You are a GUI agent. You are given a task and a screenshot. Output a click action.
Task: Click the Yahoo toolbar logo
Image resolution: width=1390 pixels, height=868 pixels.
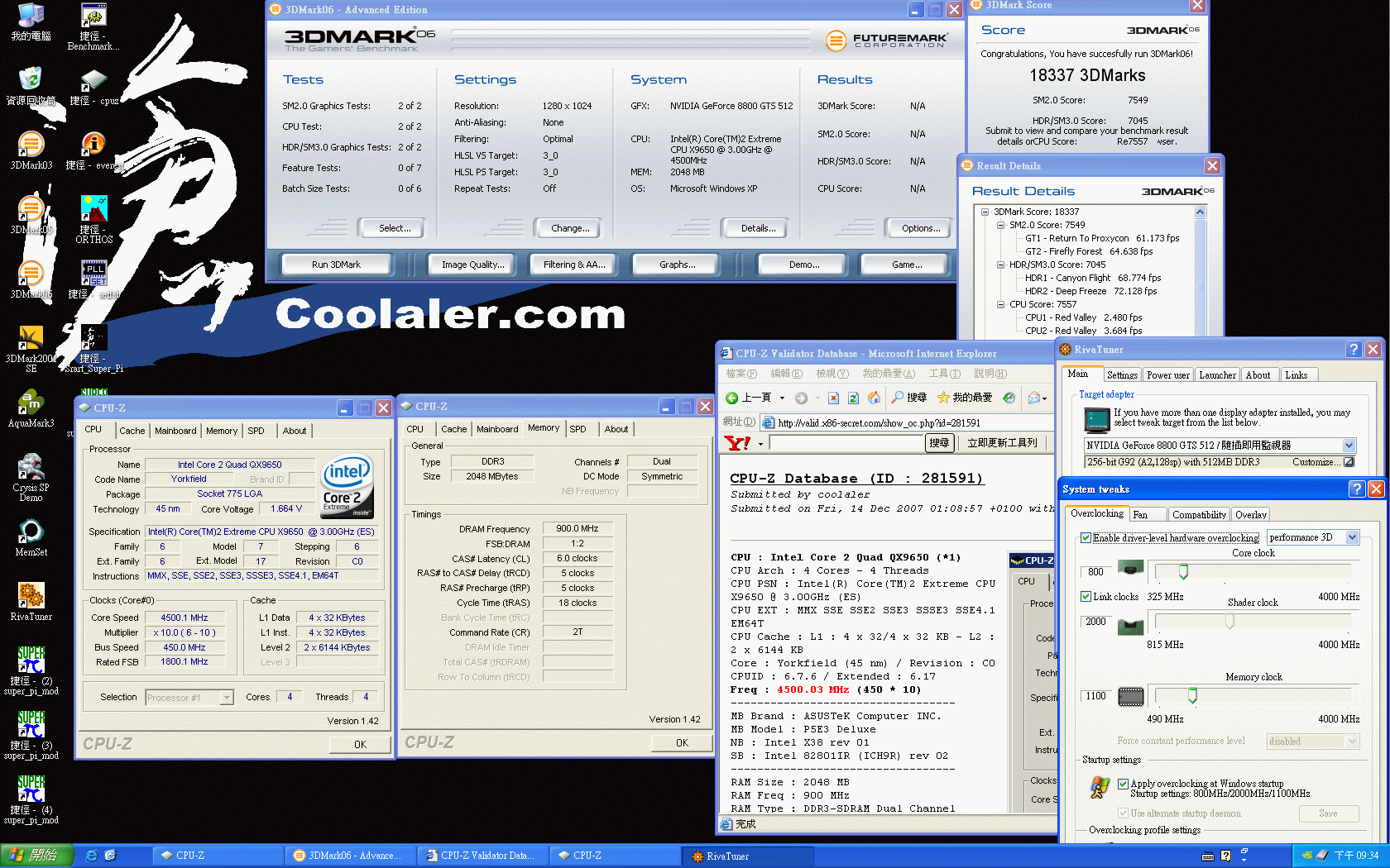pyautogui.click(x=737, y=443)
